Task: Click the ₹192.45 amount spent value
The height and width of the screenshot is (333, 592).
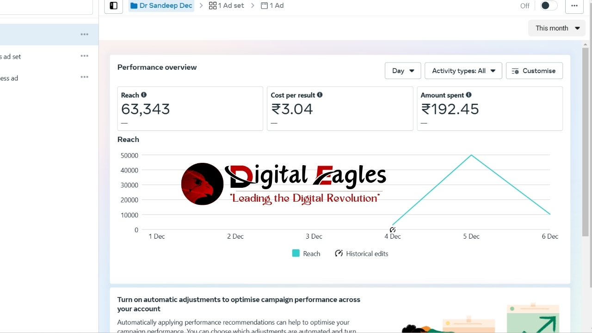Action: point(450,109)
